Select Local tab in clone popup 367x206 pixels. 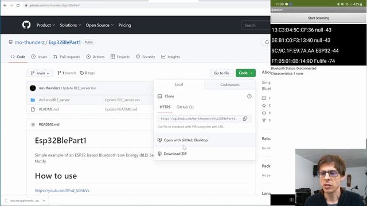point(179,85)
